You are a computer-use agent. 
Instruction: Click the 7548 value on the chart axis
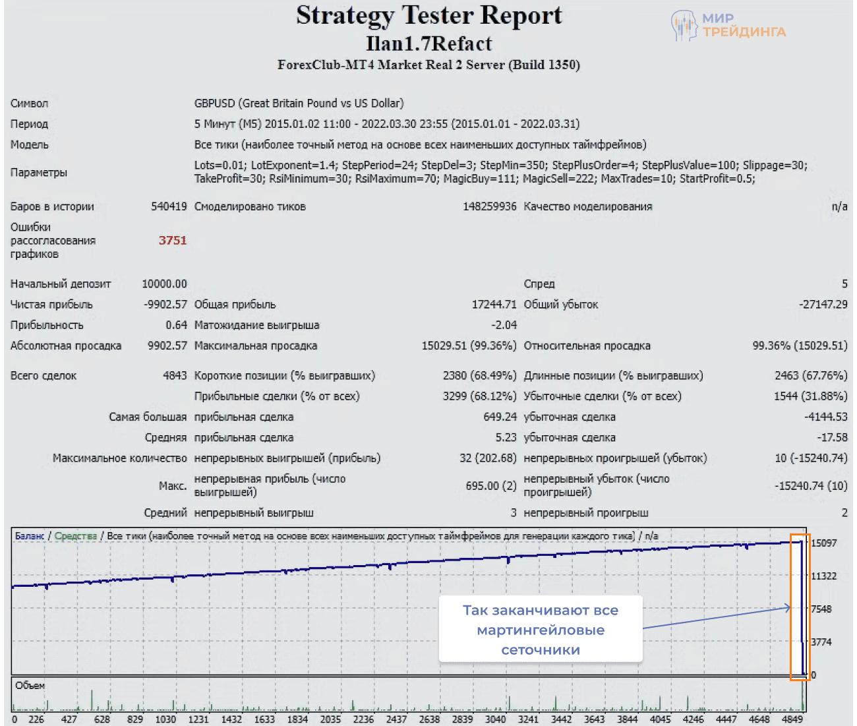(x=821, y=609)
